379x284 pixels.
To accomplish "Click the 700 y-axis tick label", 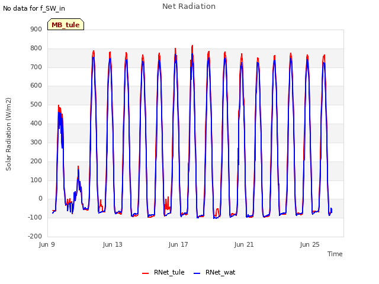I will click(36, 67).
